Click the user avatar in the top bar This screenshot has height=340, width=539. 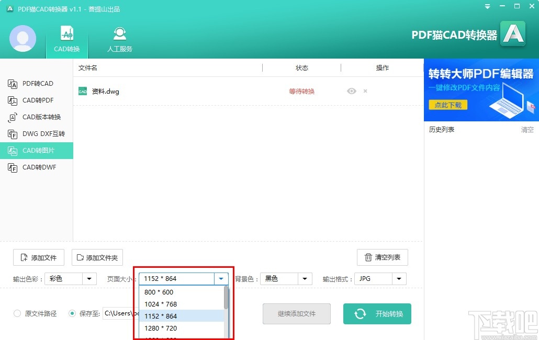coord(23,38)
